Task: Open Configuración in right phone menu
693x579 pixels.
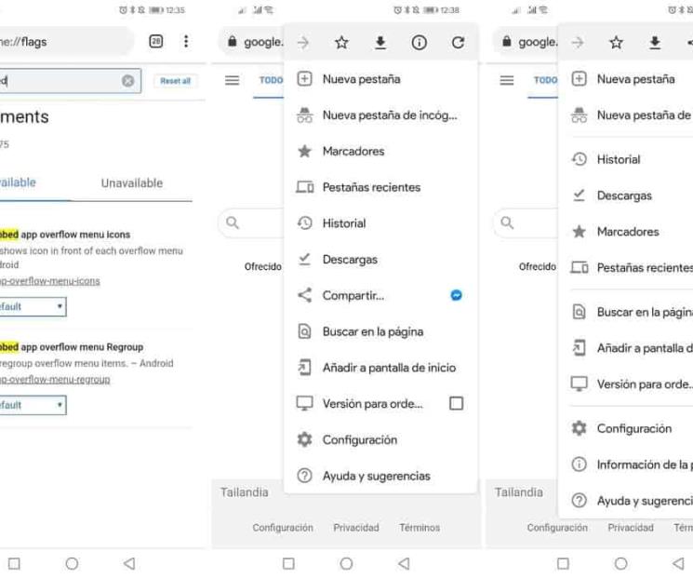Action: pos(626,428)
